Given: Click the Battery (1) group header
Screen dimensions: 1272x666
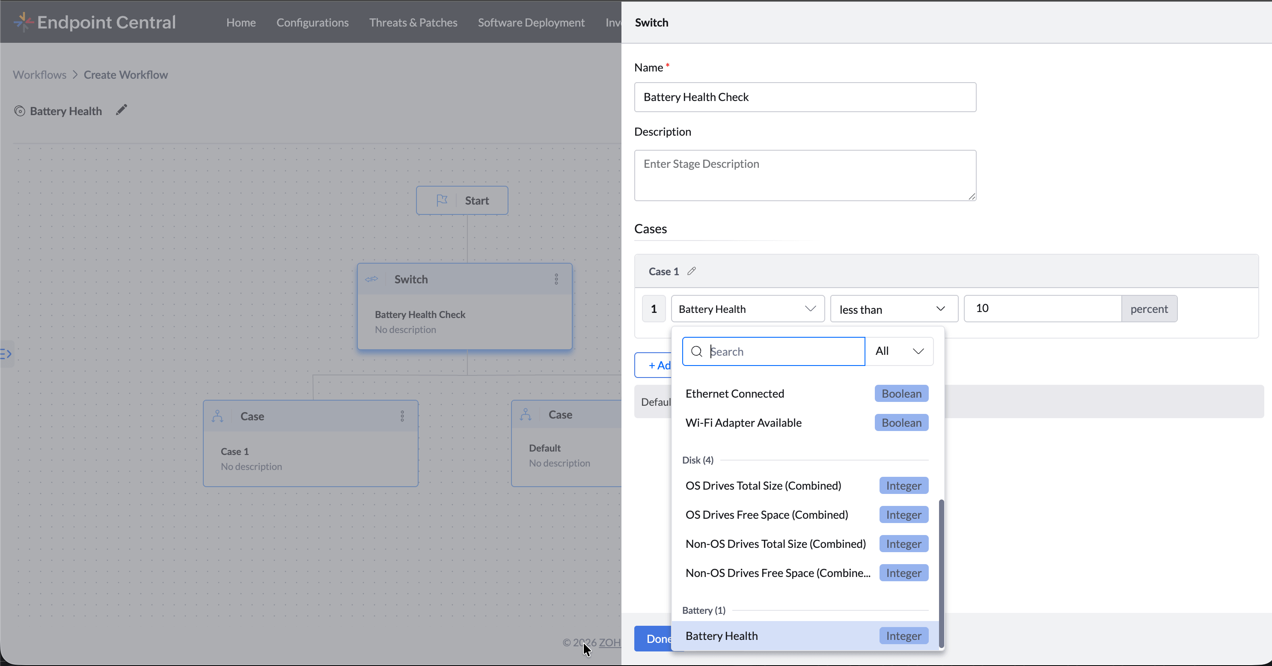Looking at the screenshot, I should click(x=704, y=611).
